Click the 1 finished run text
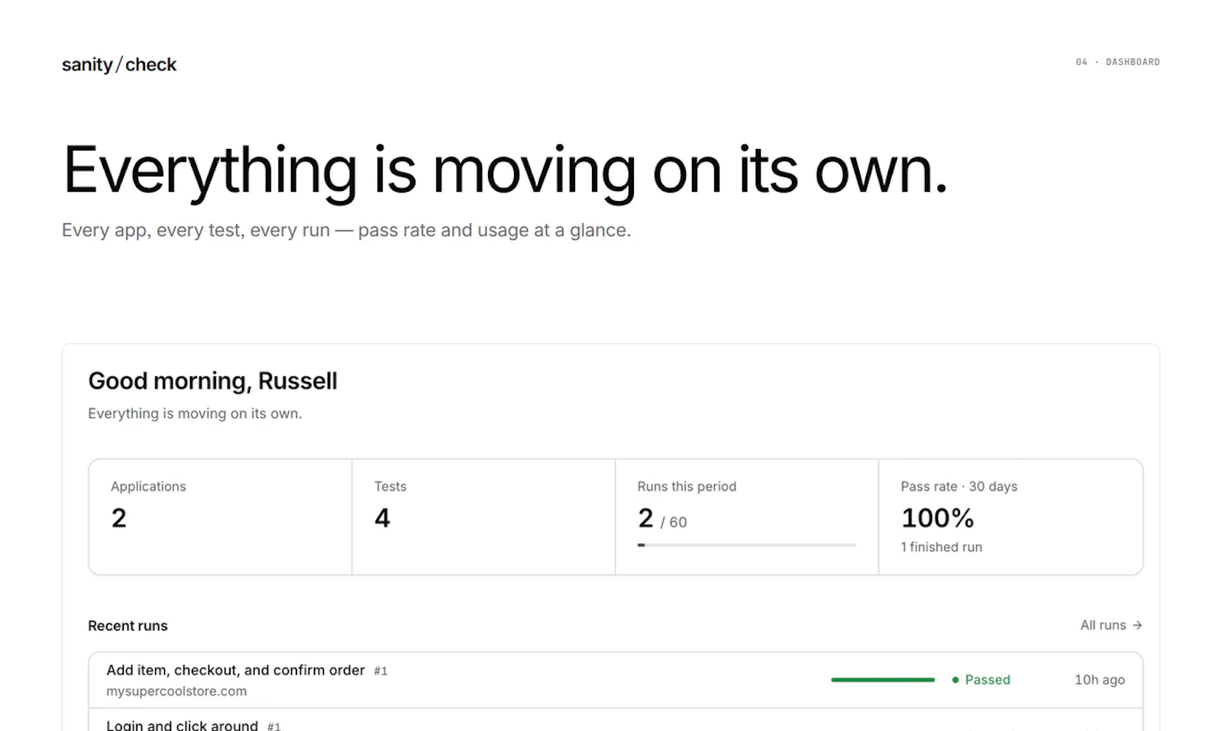This screenshot has height=731, width=1222. (x=941, y=547)
